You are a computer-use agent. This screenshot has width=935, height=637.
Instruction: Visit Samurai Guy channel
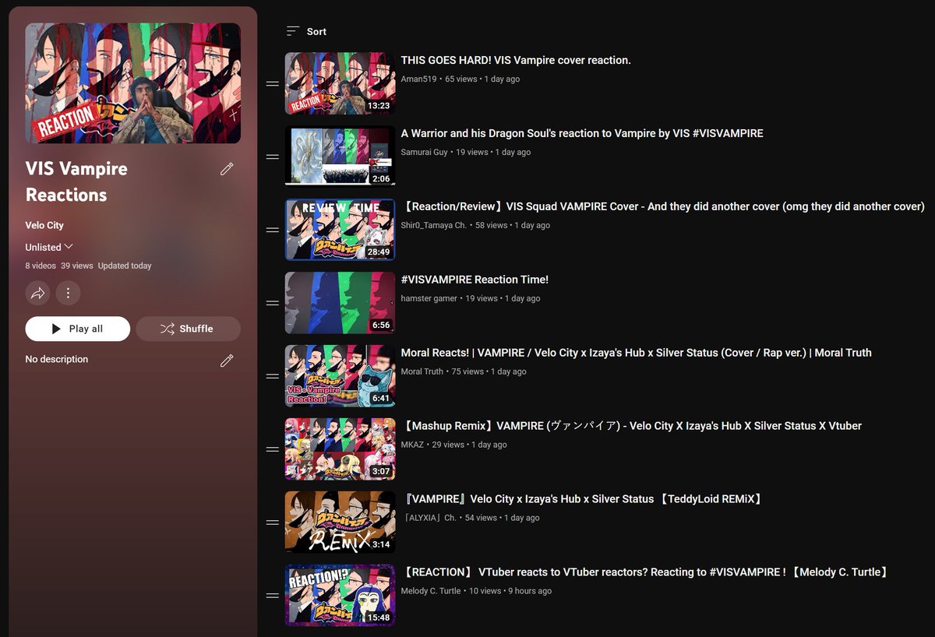point(424,152)
